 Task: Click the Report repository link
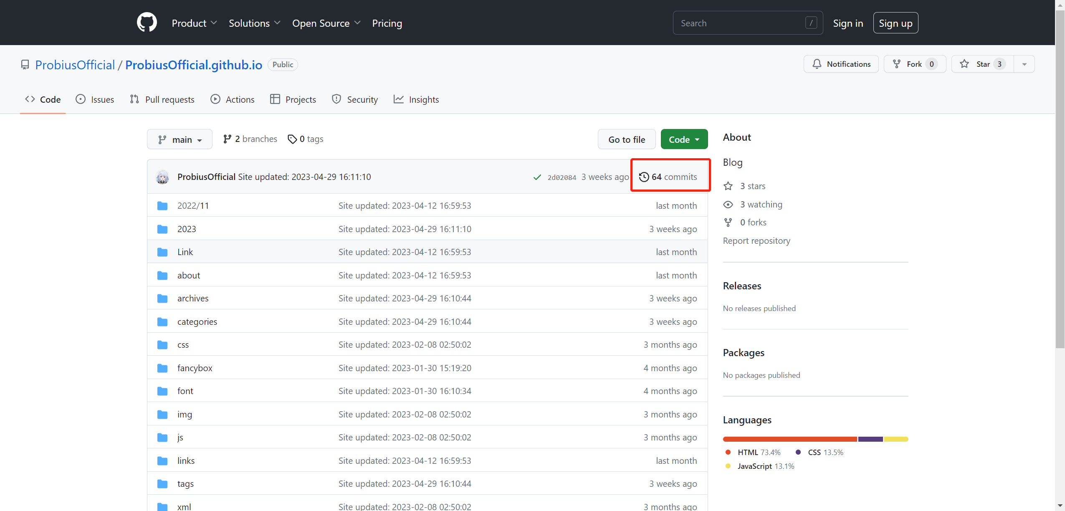[756, 241]
